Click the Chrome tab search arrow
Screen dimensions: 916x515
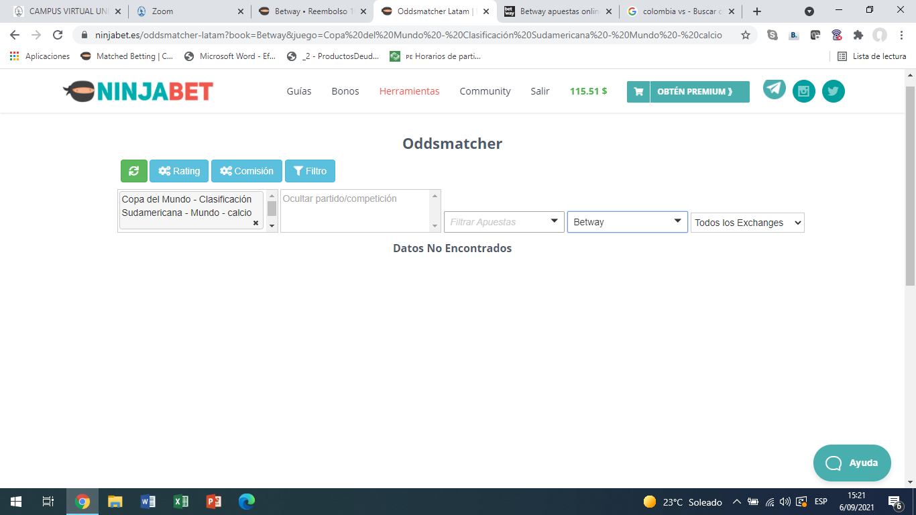coord(809,11)
